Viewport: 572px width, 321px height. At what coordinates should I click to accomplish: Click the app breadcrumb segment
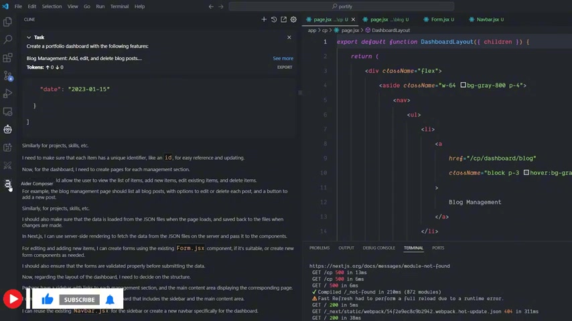click(312, 30)
